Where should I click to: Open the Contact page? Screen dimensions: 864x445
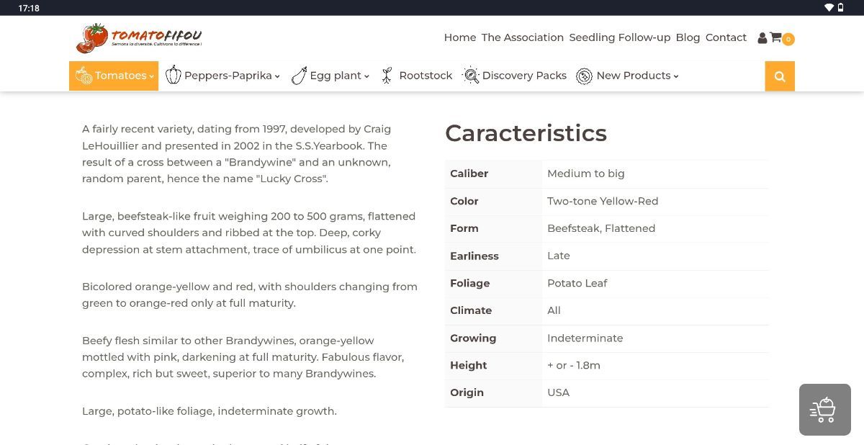726,37
